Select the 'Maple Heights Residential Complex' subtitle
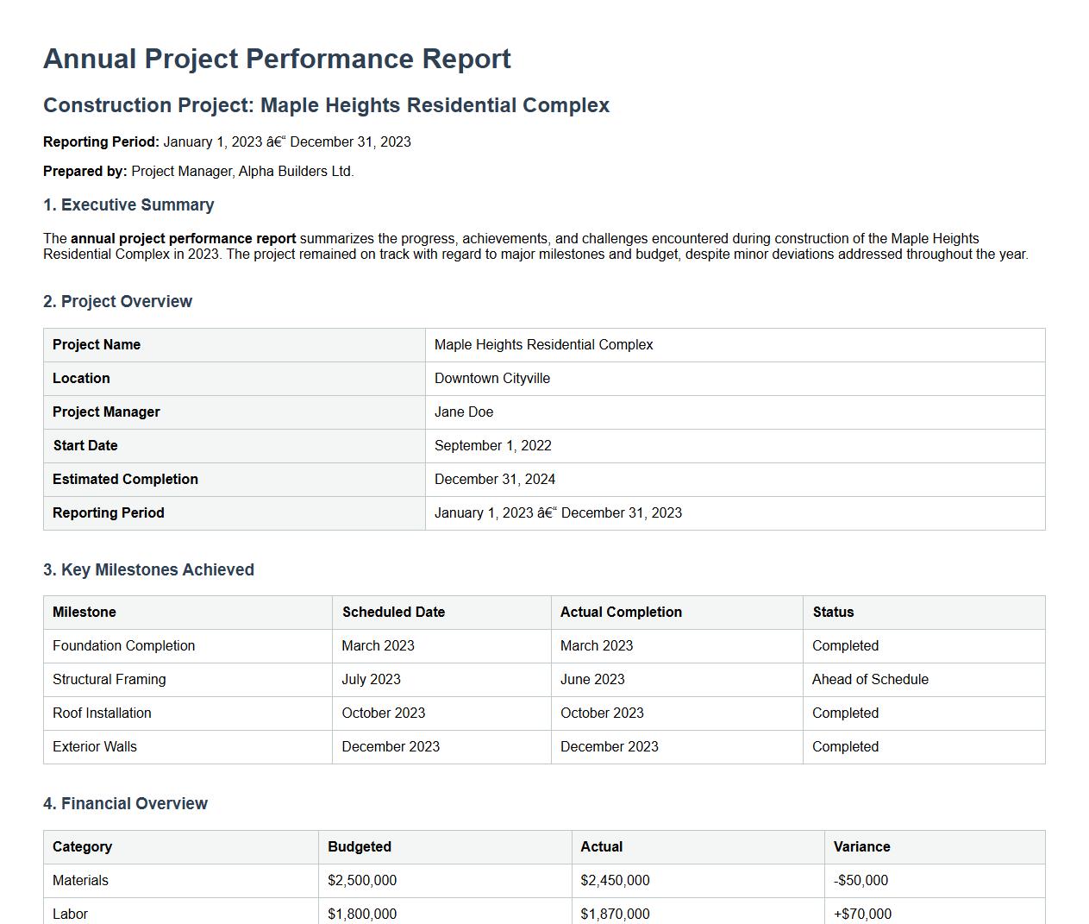 [326, 105]
